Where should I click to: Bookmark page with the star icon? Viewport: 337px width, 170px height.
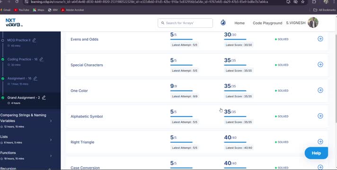[x=302, y=2]
